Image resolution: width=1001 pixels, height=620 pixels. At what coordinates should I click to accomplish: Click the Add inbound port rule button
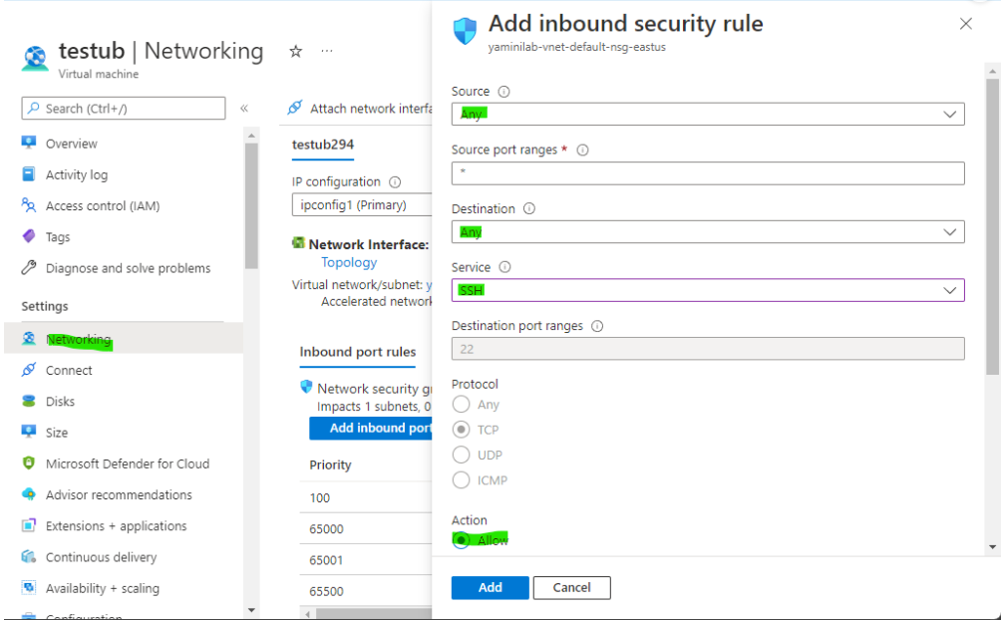pos(371,428)
